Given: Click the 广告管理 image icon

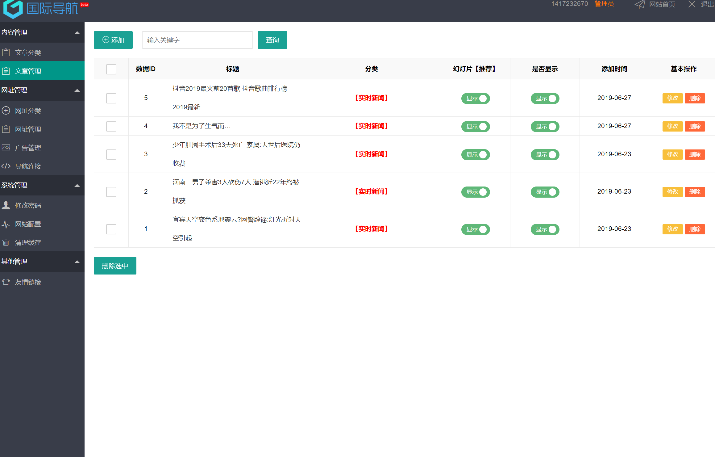Looking at the screenshot, I should [6, 148].
